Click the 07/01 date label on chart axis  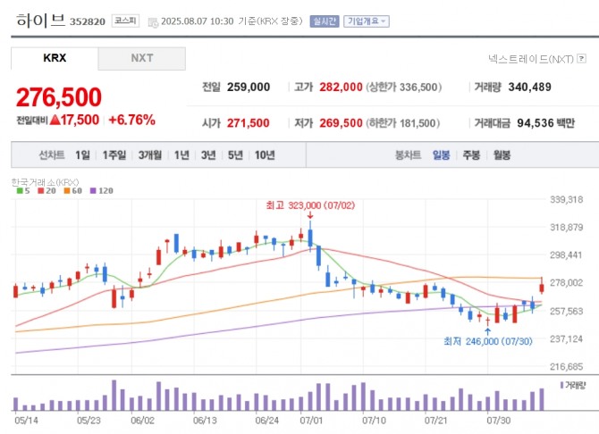pyautogui.click(x=311, y=421)
